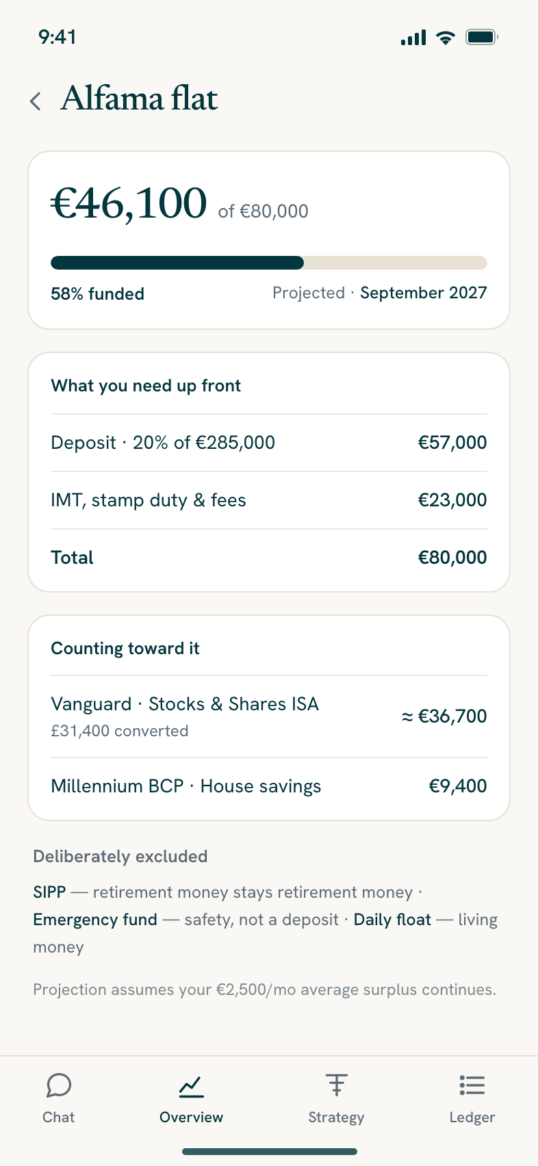Tap the battery icon in status bar

click(482, 37)
